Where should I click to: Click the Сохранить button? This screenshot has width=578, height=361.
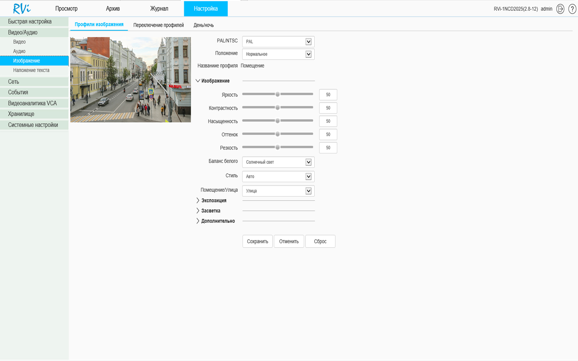pos(257,241)
